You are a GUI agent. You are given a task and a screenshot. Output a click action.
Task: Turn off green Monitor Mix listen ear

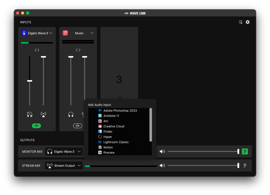(245, 151)
